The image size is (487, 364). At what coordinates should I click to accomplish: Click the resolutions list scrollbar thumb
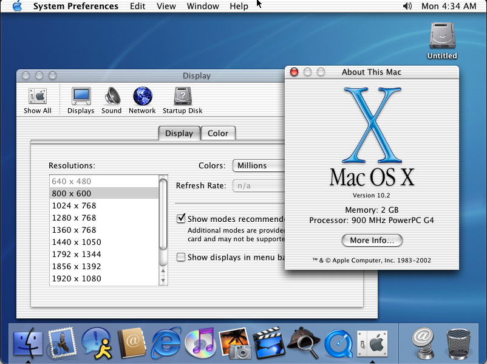coord(163,214)
